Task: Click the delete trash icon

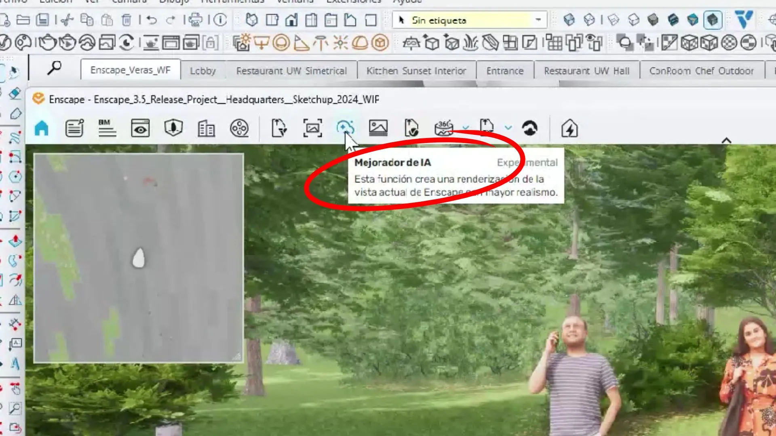Action: [127, 20]
